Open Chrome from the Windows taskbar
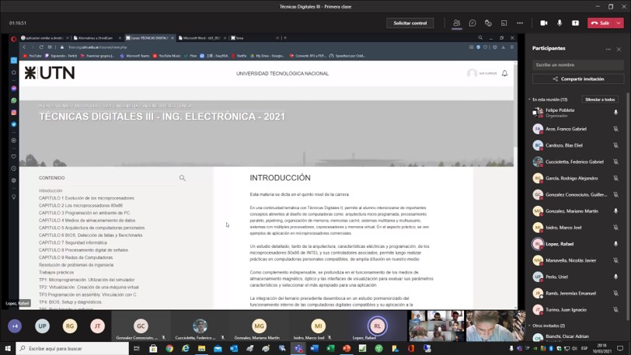This screenshot has width=631, height=355. point(169,348)
